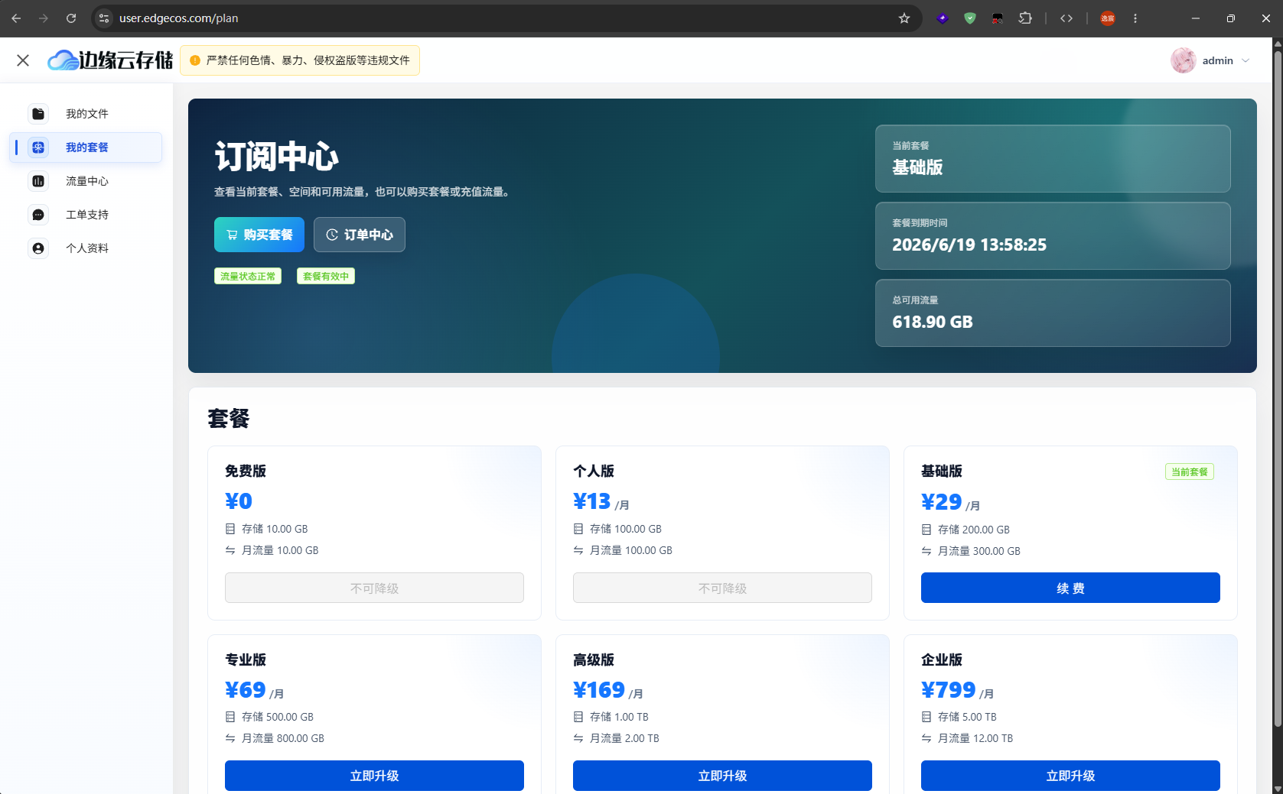The image size is (1283, 794).
Task: Upgrade to 企业版 via 立即升级
Action: 1070,776
